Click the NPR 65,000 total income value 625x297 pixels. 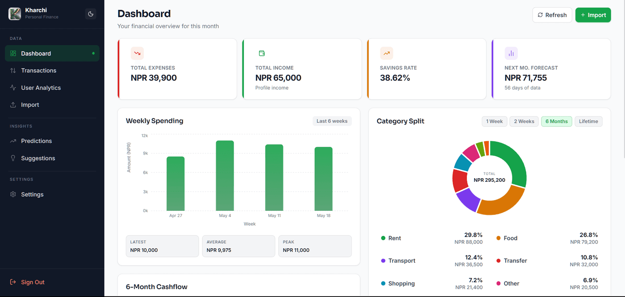(x=278, y=78)
